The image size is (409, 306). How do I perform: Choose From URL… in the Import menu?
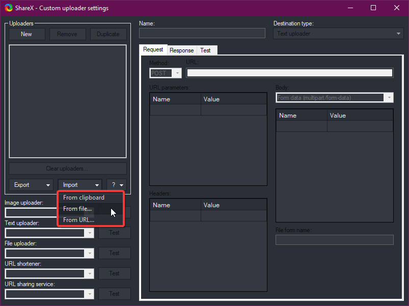tap(91, 220)
